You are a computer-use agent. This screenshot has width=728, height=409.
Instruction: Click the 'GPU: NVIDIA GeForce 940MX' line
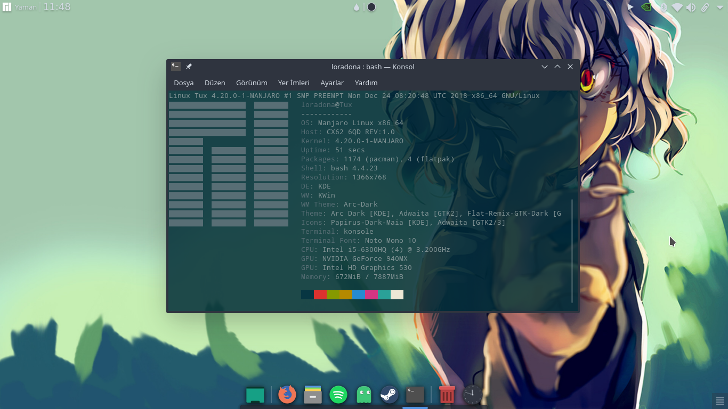coord(354,259)
